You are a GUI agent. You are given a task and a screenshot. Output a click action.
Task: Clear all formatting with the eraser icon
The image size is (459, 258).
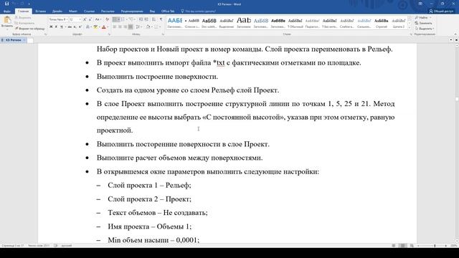(x=107, y=19)
